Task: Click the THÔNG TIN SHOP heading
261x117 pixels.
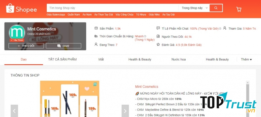Action: coord(25,75)
